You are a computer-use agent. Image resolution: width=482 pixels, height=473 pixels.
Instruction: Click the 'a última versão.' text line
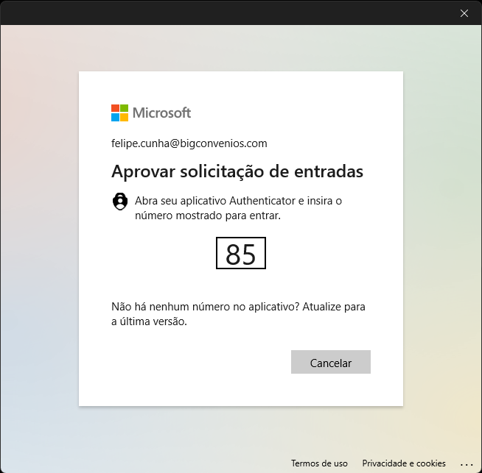coord(149,321)
